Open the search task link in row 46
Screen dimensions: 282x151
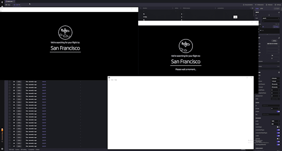[44, 144]
